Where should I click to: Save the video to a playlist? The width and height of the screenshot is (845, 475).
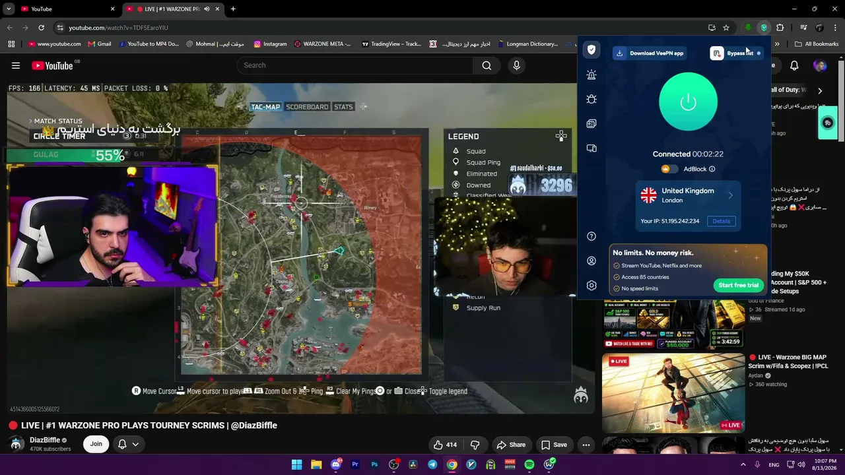tap(553, 445)
